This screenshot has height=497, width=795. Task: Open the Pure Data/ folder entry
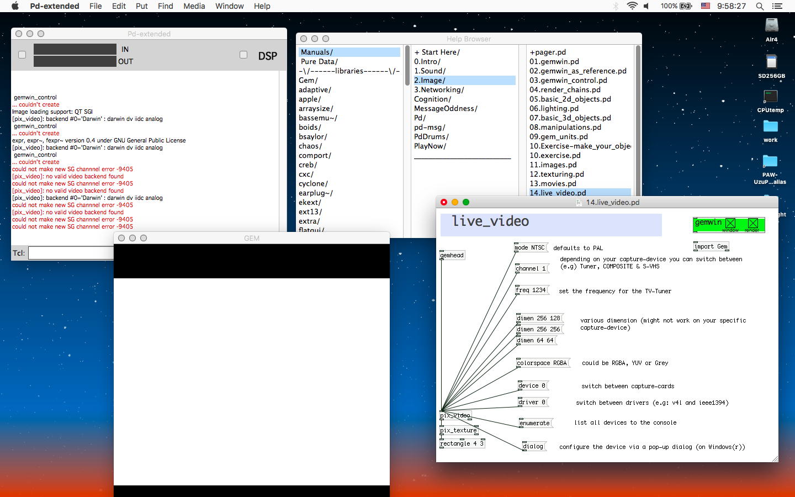(319, 61)
